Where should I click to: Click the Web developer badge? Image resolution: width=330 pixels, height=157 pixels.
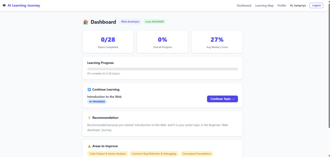point(130,22)
